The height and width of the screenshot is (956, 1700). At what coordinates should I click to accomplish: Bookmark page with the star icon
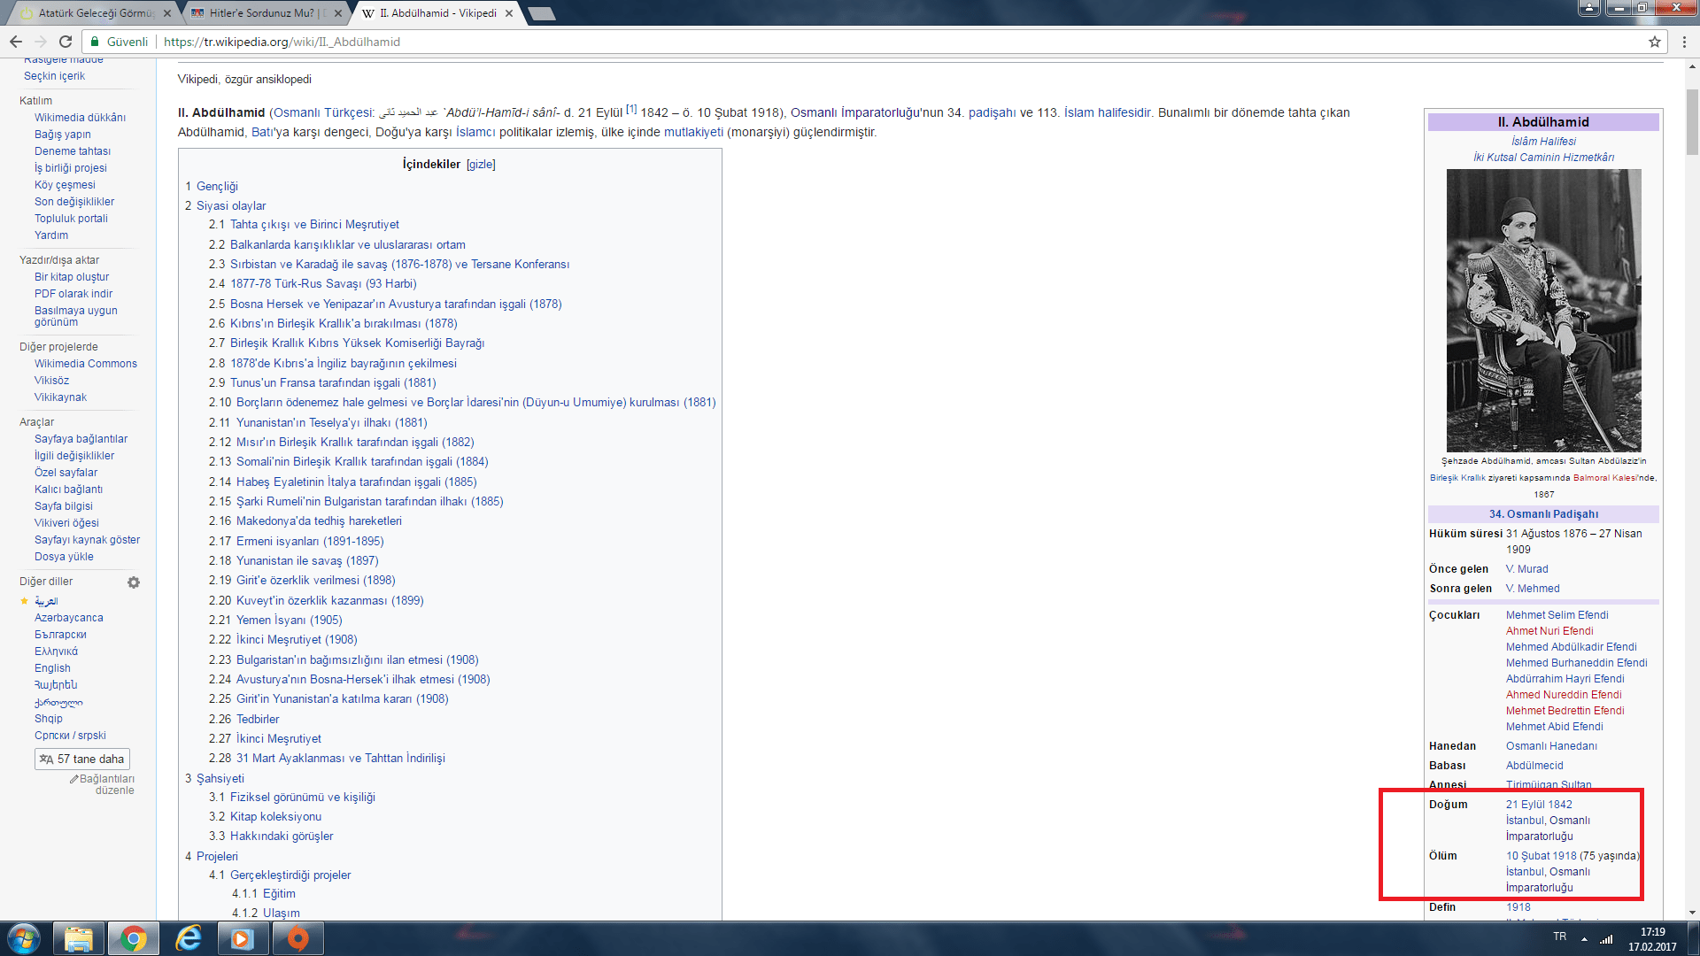coord(1654,42)
